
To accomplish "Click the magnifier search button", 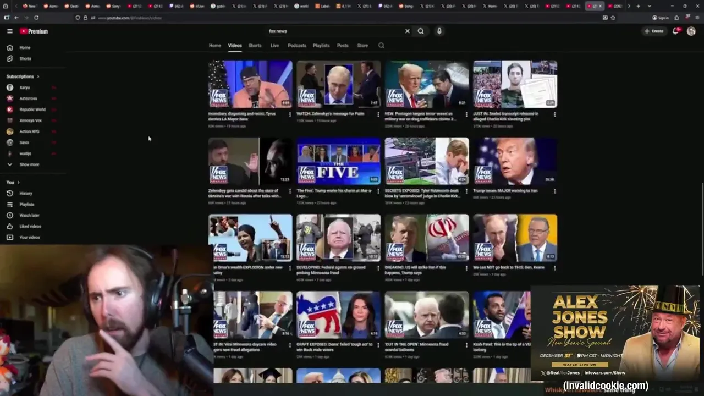I will (421, 31).
